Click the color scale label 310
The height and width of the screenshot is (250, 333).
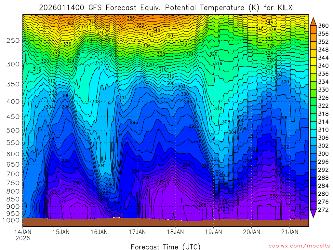[x=323, y=130]
